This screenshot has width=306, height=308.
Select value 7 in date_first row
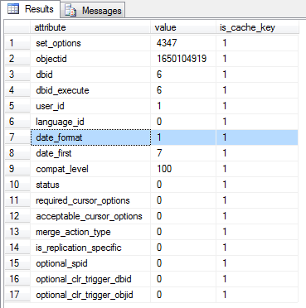pos(183,153)
